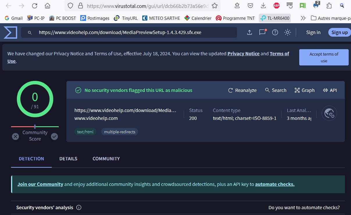The height and width of the screenshot is (215, 351).
Task: Open the Graph view
Action: [304, 90]
